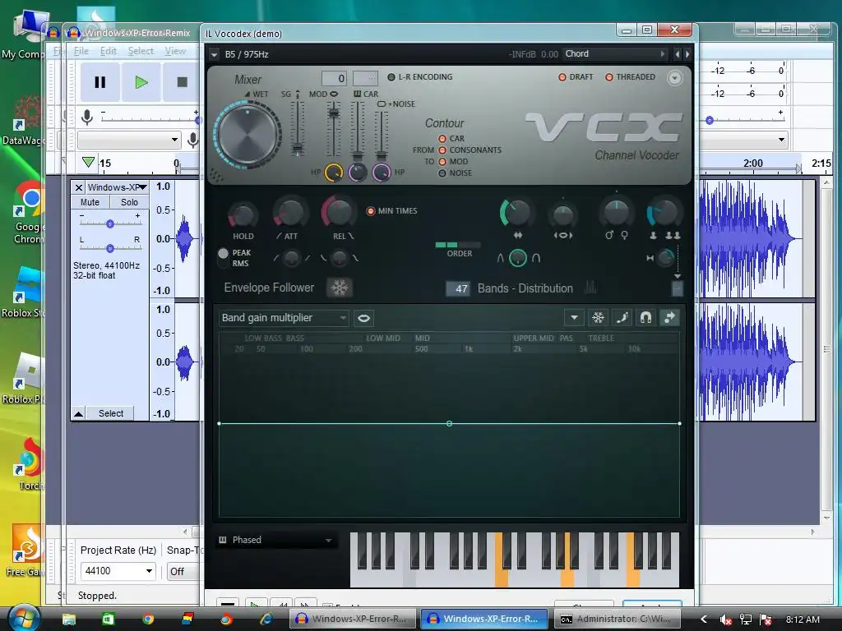This screenshot has width=842, height=631.
Task: Open the Edit menu in Audacity
Action: point(108,51)
